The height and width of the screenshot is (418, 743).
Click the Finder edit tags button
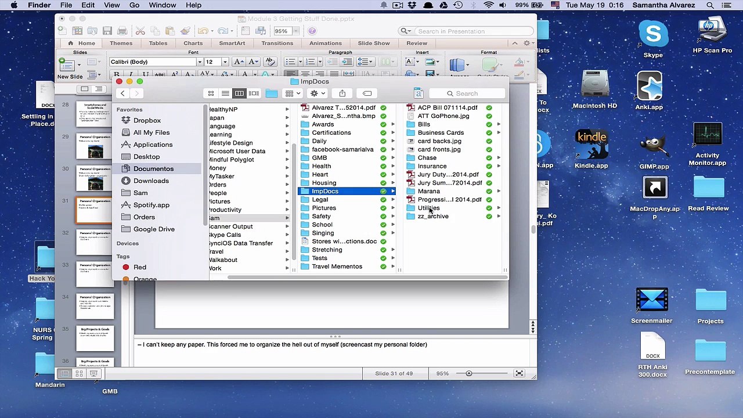(367, 93)
